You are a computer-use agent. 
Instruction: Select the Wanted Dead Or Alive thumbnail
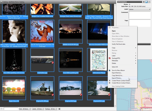[x=14, y=9]
